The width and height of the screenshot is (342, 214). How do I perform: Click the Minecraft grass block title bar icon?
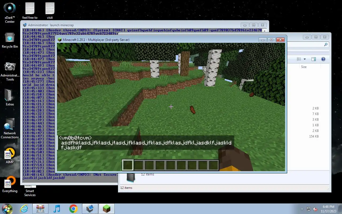60,40
